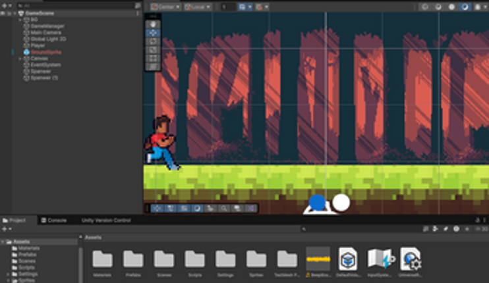Viewport: 489px width, 283px height.
Task: Select GroundSprite prefab in Hierarchy
Action: pyautogui.click(x=46, y=52)
